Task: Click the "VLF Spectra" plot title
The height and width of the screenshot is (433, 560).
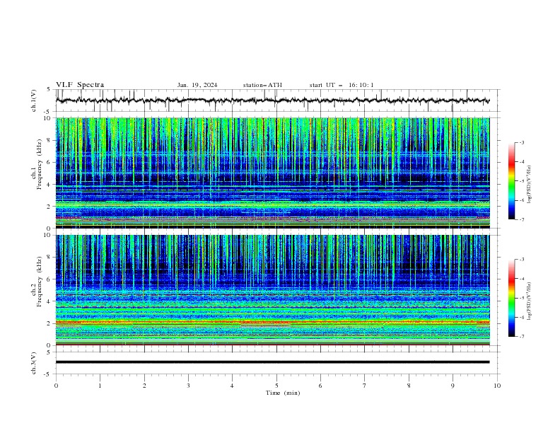Action: click(x=80, y=85)
